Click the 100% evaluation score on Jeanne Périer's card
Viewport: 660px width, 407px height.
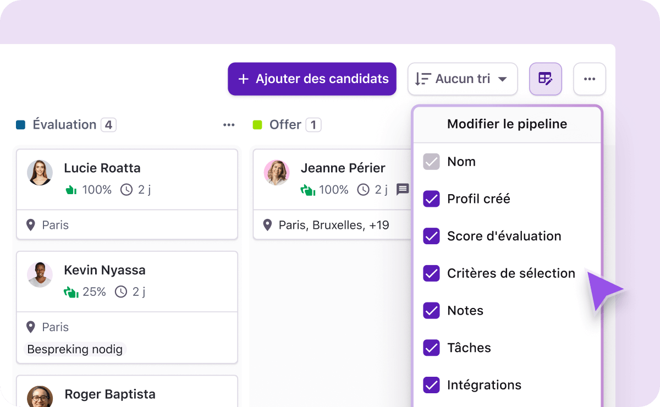[333, 190]
